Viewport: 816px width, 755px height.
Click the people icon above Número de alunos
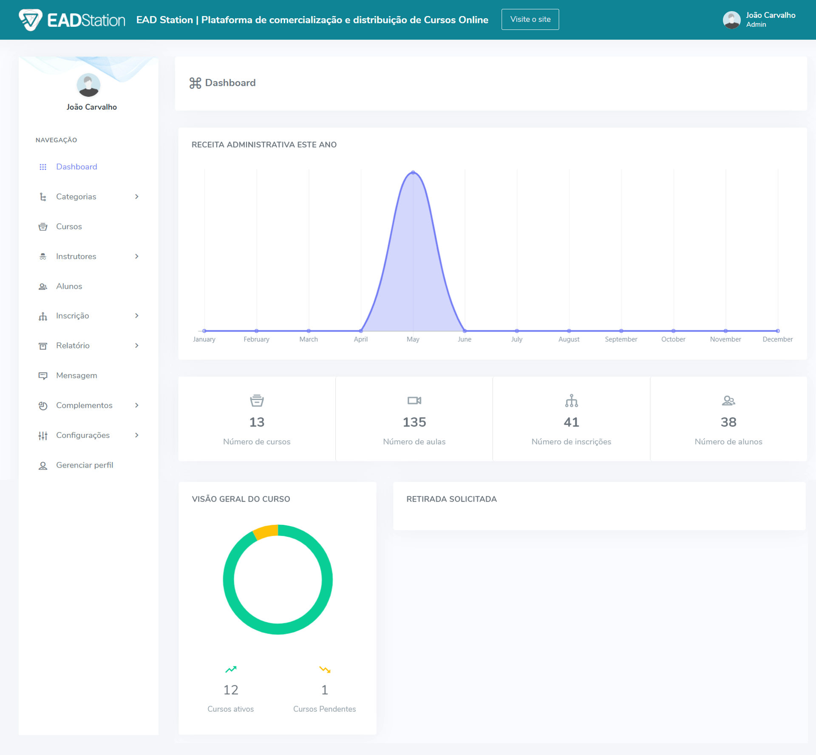click(x=728, y=400)
